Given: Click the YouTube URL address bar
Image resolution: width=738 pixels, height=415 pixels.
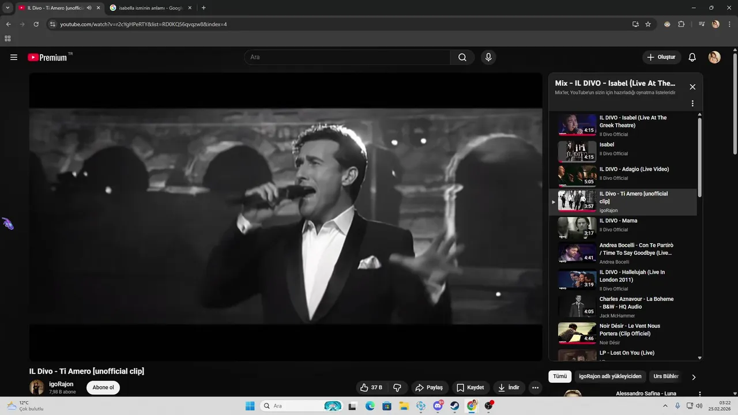Looking at the screenshot, I should click(x=340, y=24).
